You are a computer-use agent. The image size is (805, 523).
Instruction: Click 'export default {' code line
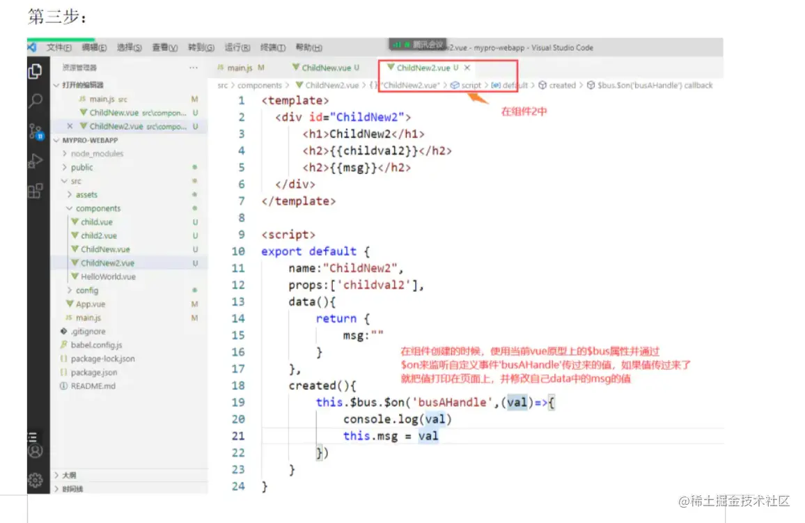(x=315, y=251)
